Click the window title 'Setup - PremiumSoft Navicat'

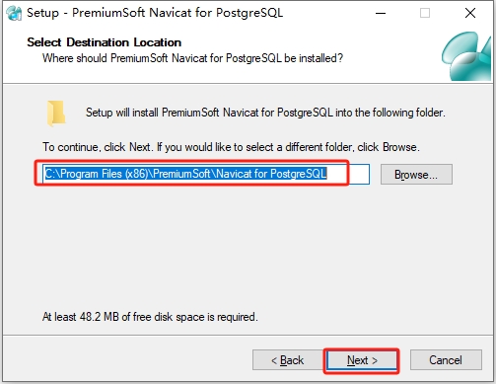pos(155,13)
